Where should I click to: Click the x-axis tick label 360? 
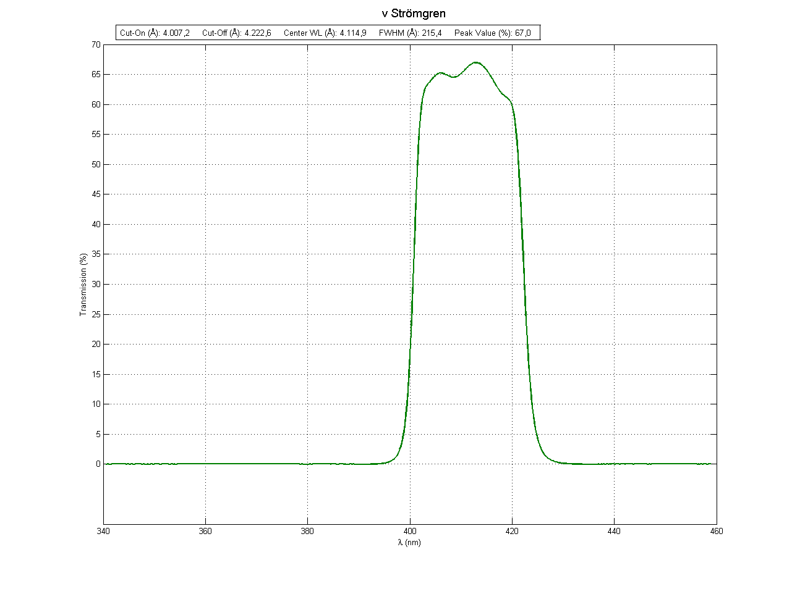point(205,531)
